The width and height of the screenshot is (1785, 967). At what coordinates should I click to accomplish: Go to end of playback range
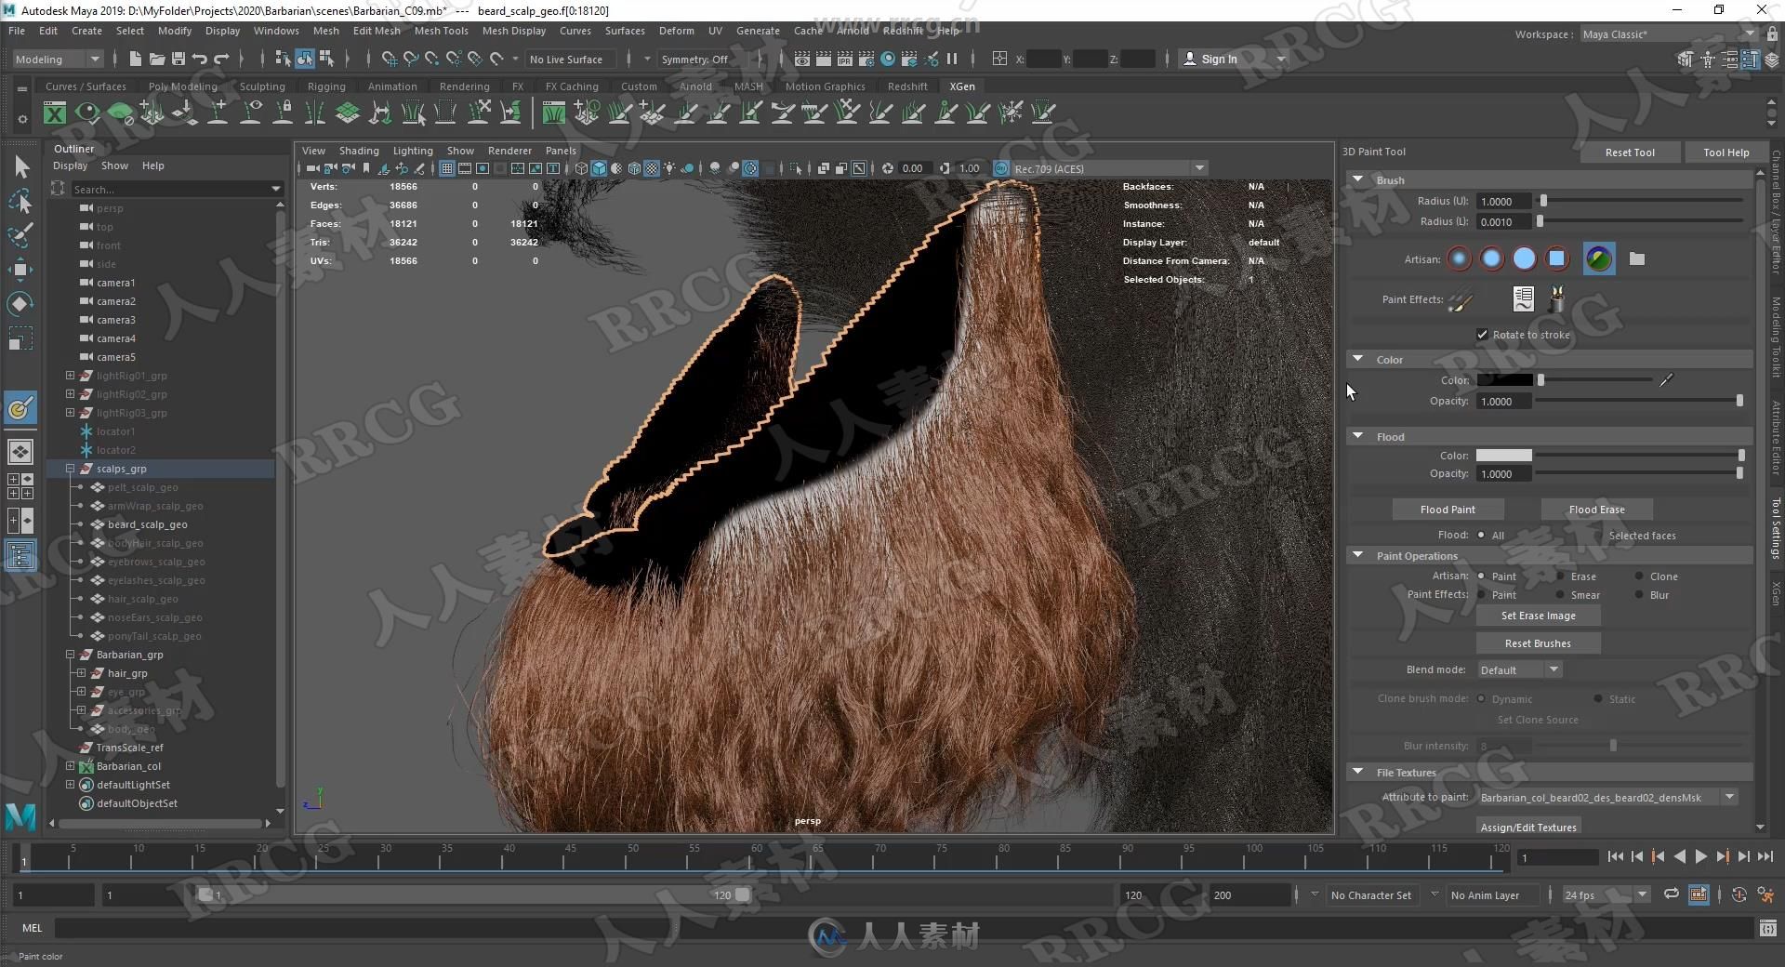coord(1765,856)
